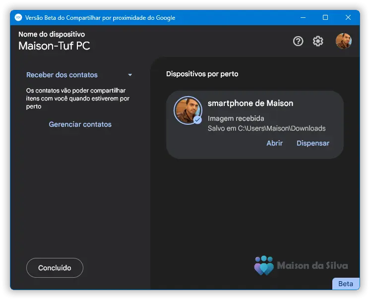Image resolution: width=370 pixels, height=300 pixels.
Task: Open the Gerenciar contatos link
Action: pyautogui.click(x=80, y=124)
